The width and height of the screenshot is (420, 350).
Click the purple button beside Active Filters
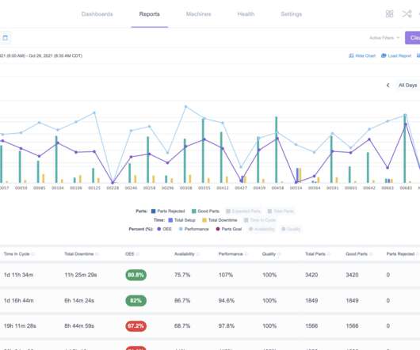pyautogui.click(x=413, y=38)
